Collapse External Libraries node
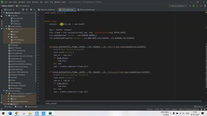 point(4,91)
